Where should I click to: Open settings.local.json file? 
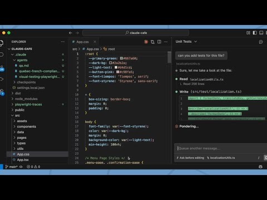[x=37, y=88]
